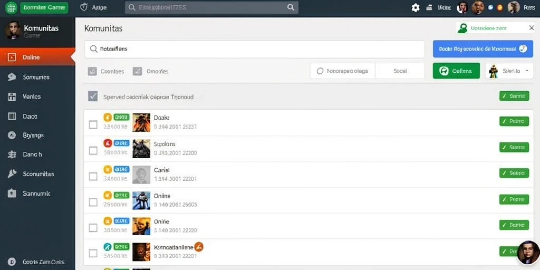The image size is (540, 270).
Task: Toggle the Coontries filter checkbox
Action: (x=92, y=71)
